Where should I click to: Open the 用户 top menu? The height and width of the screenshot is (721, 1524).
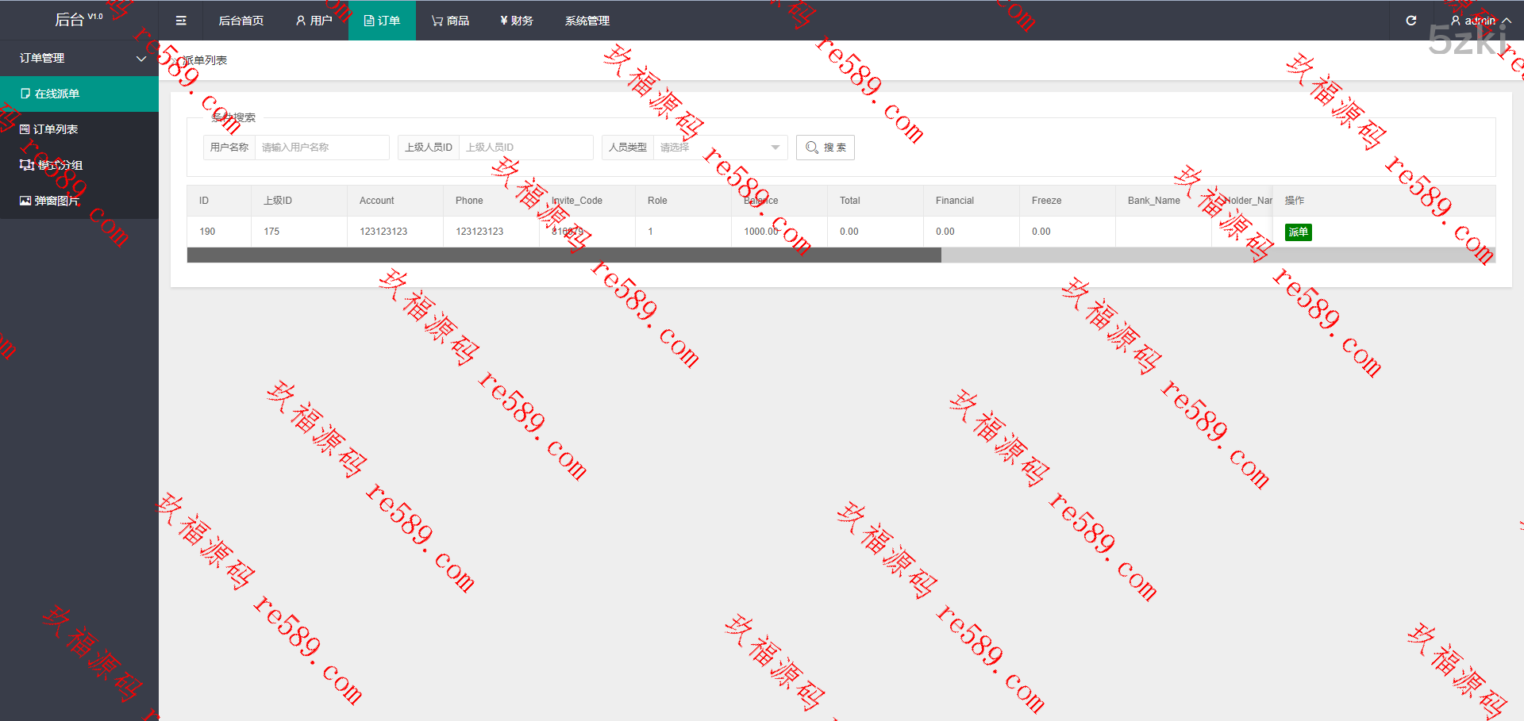tap(314, 21)
